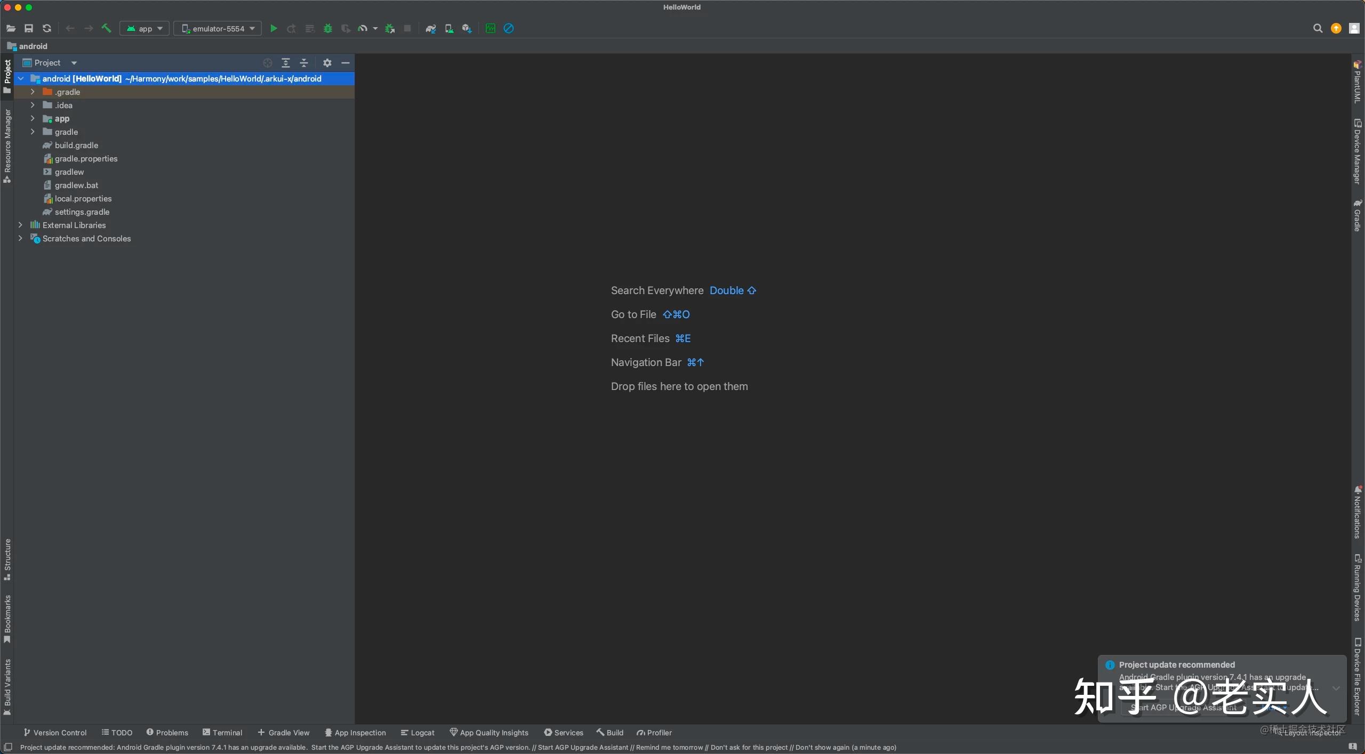Open the app run configuration dropdown
Image resolution: width=1365 pixels, height=754 pixels.
[x=144, y=28]
